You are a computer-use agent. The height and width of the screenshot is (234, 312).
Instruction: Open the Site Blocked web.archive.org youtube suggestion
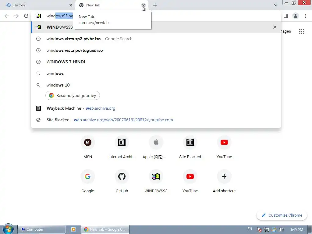[156, 120]
